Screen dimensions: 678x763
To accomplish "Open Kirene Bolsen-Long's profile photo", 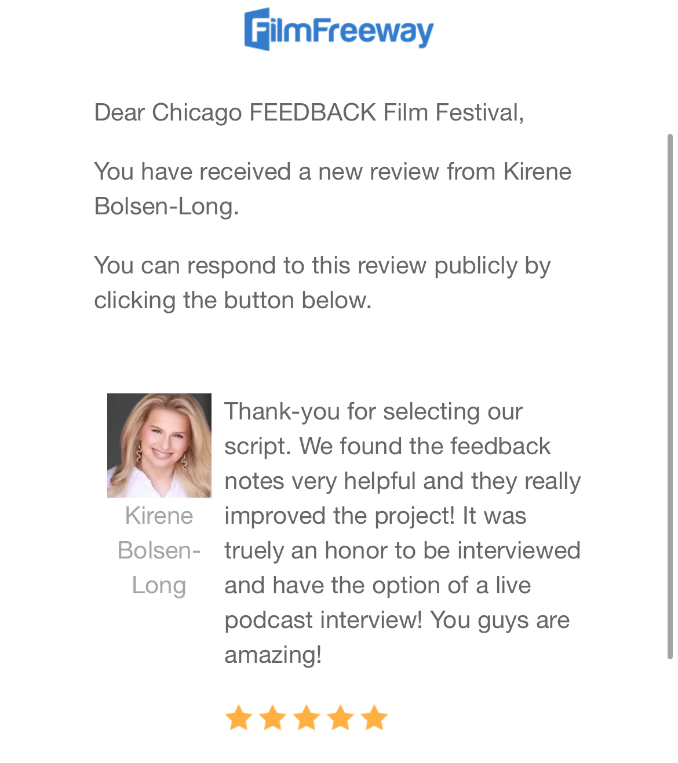I will [159, 445].
